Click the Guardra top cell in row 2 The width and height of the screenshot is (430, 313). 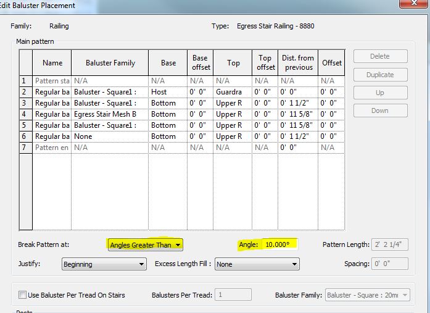pyautogui.click(x=233, y=92)
